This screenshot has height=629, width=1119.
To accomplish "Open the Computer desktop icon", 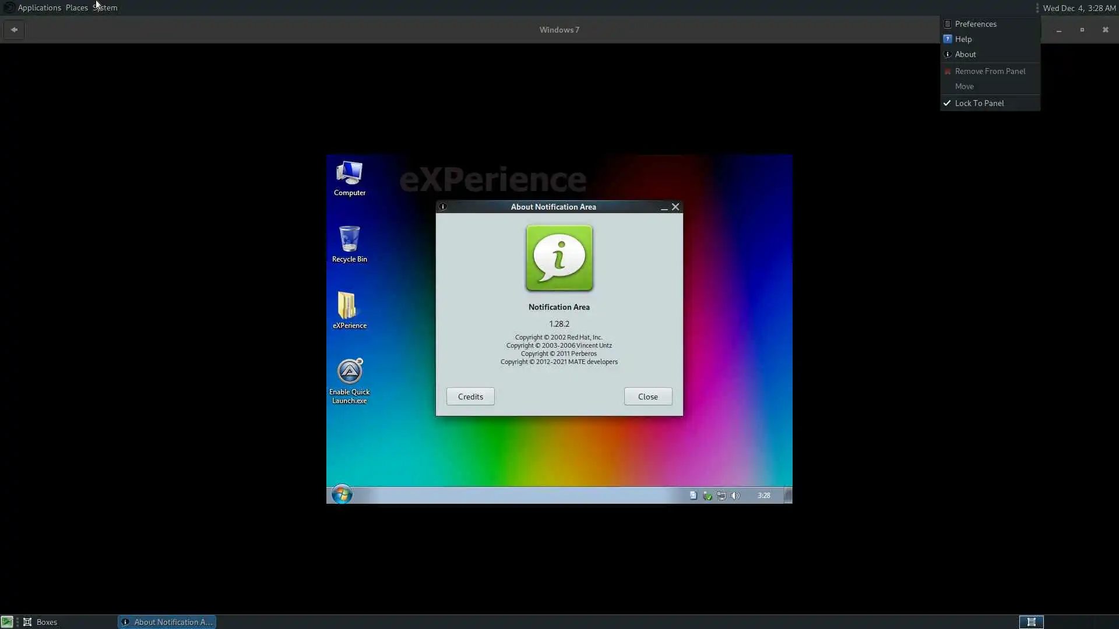I will coord(350,178).
